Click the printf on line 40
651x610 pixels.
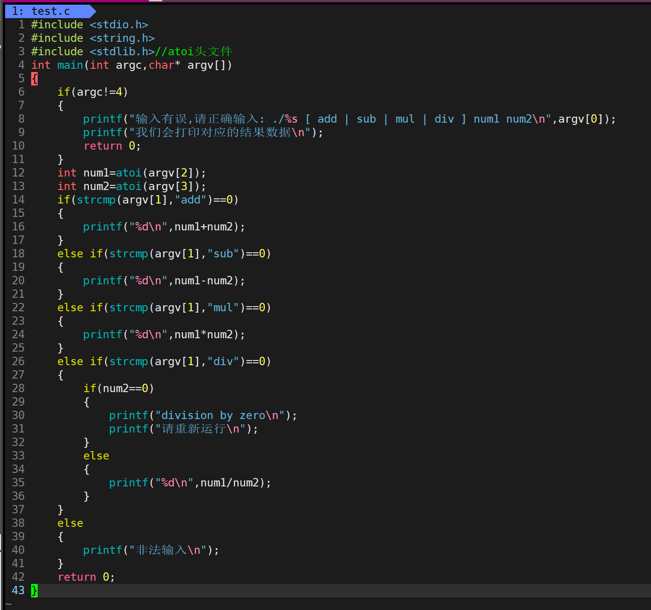pyautogui.click(x=103, y=550)
